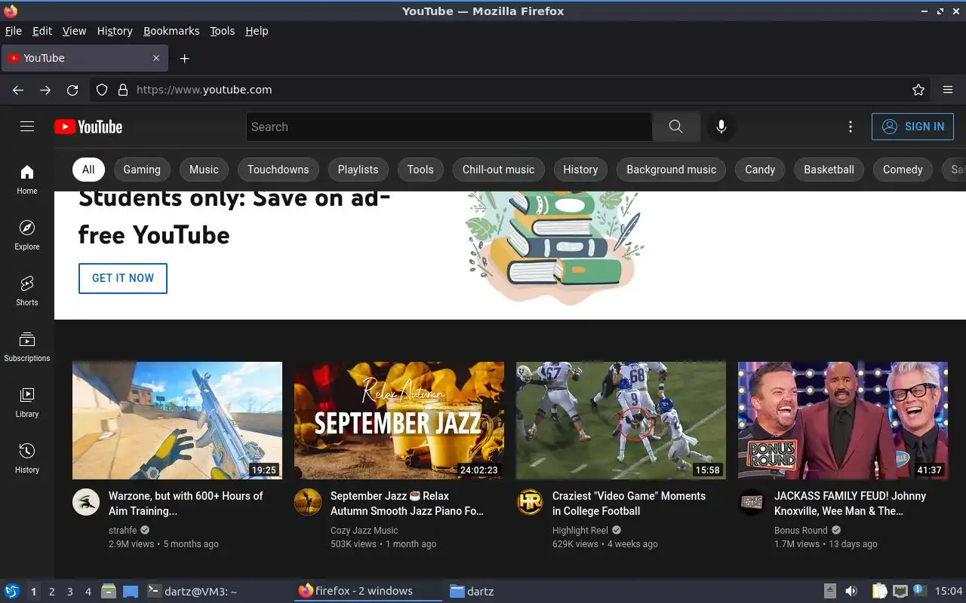Select the History filter chip
Screen dimensions: 966x603
pos(580,170)
